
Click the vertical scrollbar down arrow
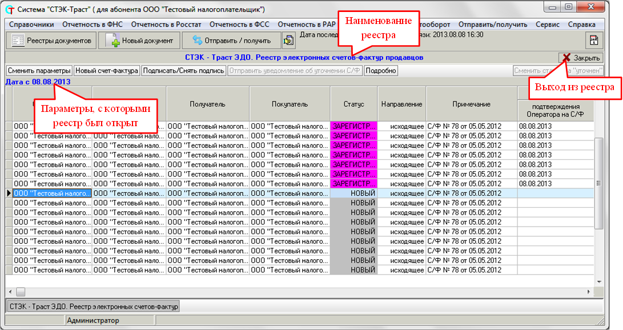599,281
